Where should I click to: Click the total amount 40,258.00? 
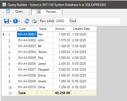click(62, 93)
